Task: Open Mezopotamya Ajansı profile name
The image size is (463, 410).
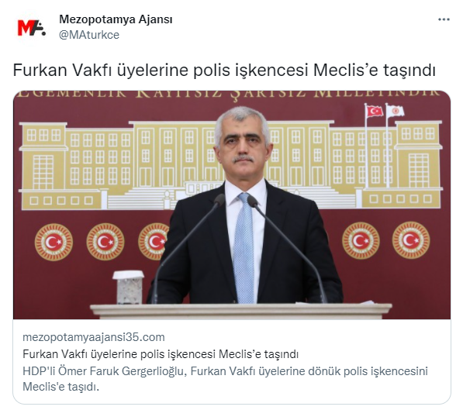Action: pos(116,19)
